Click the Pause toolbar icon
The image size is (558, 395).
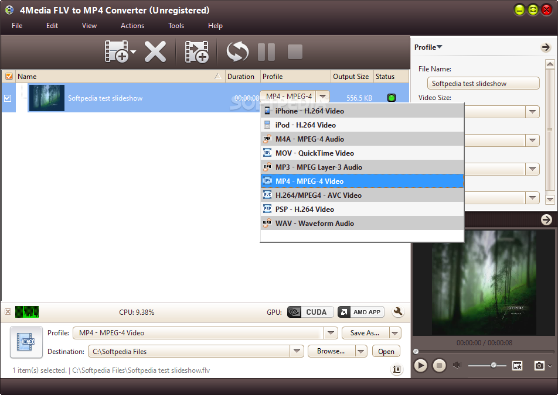(266, 52)
